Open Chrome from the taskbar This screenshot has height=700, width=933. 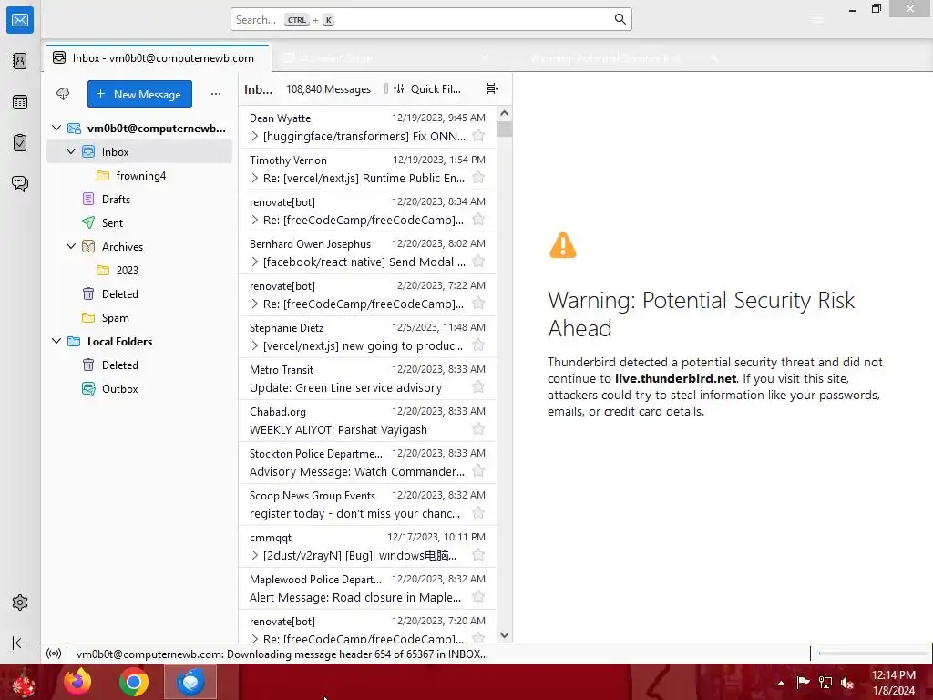point(133,682)
